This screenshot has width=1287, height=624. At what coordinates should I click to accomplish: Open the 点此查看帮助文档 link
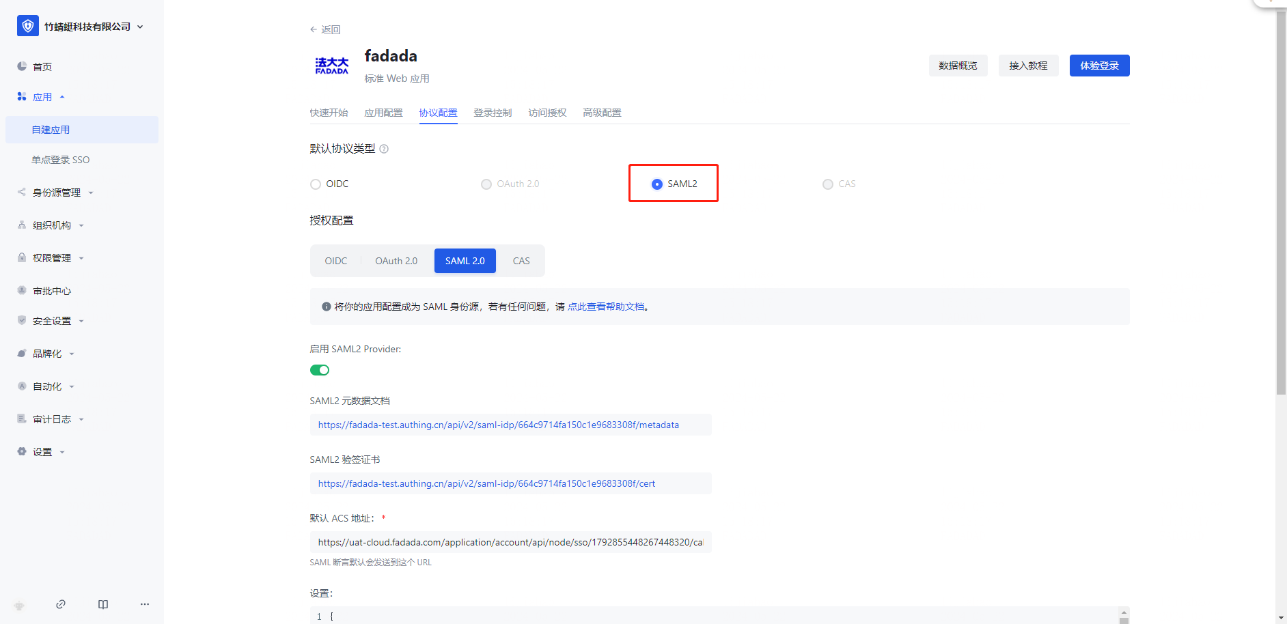(x=606, y=307)
